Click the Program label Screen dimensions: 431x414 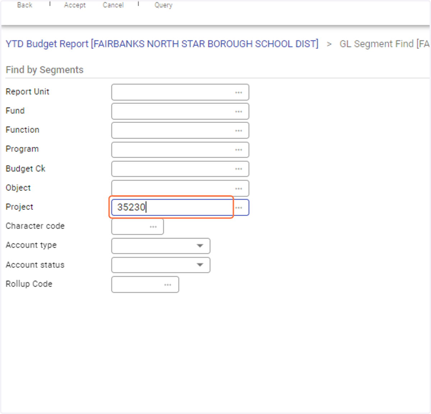coord(22,149)
